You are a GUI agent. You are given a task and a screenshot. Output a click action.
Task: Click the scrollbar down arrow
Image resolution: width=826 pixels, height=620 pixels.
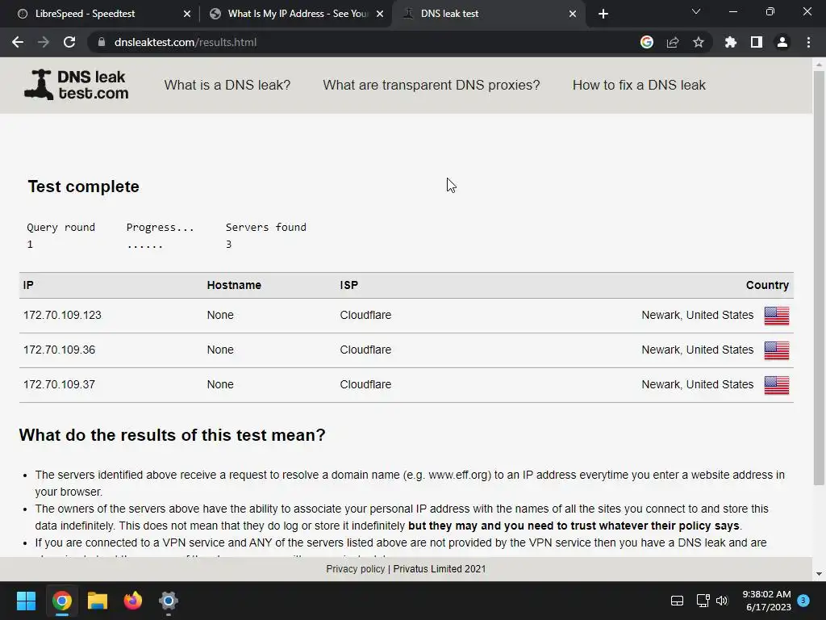coord(819,574)
